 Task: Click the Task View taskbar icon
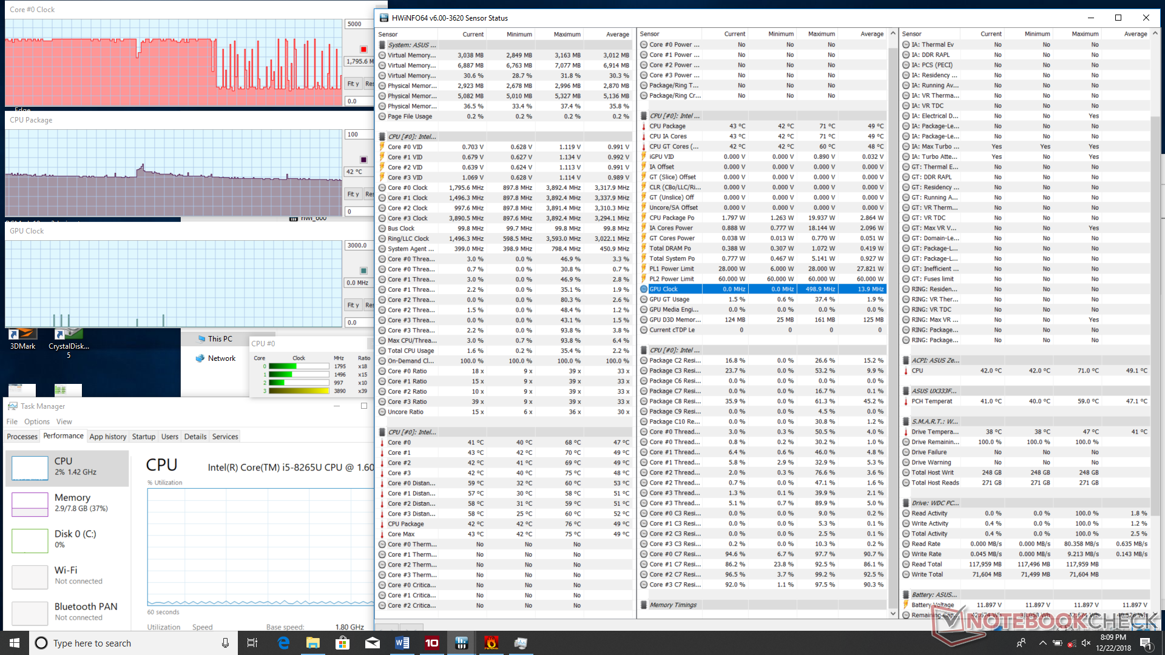tap(252, 643)
